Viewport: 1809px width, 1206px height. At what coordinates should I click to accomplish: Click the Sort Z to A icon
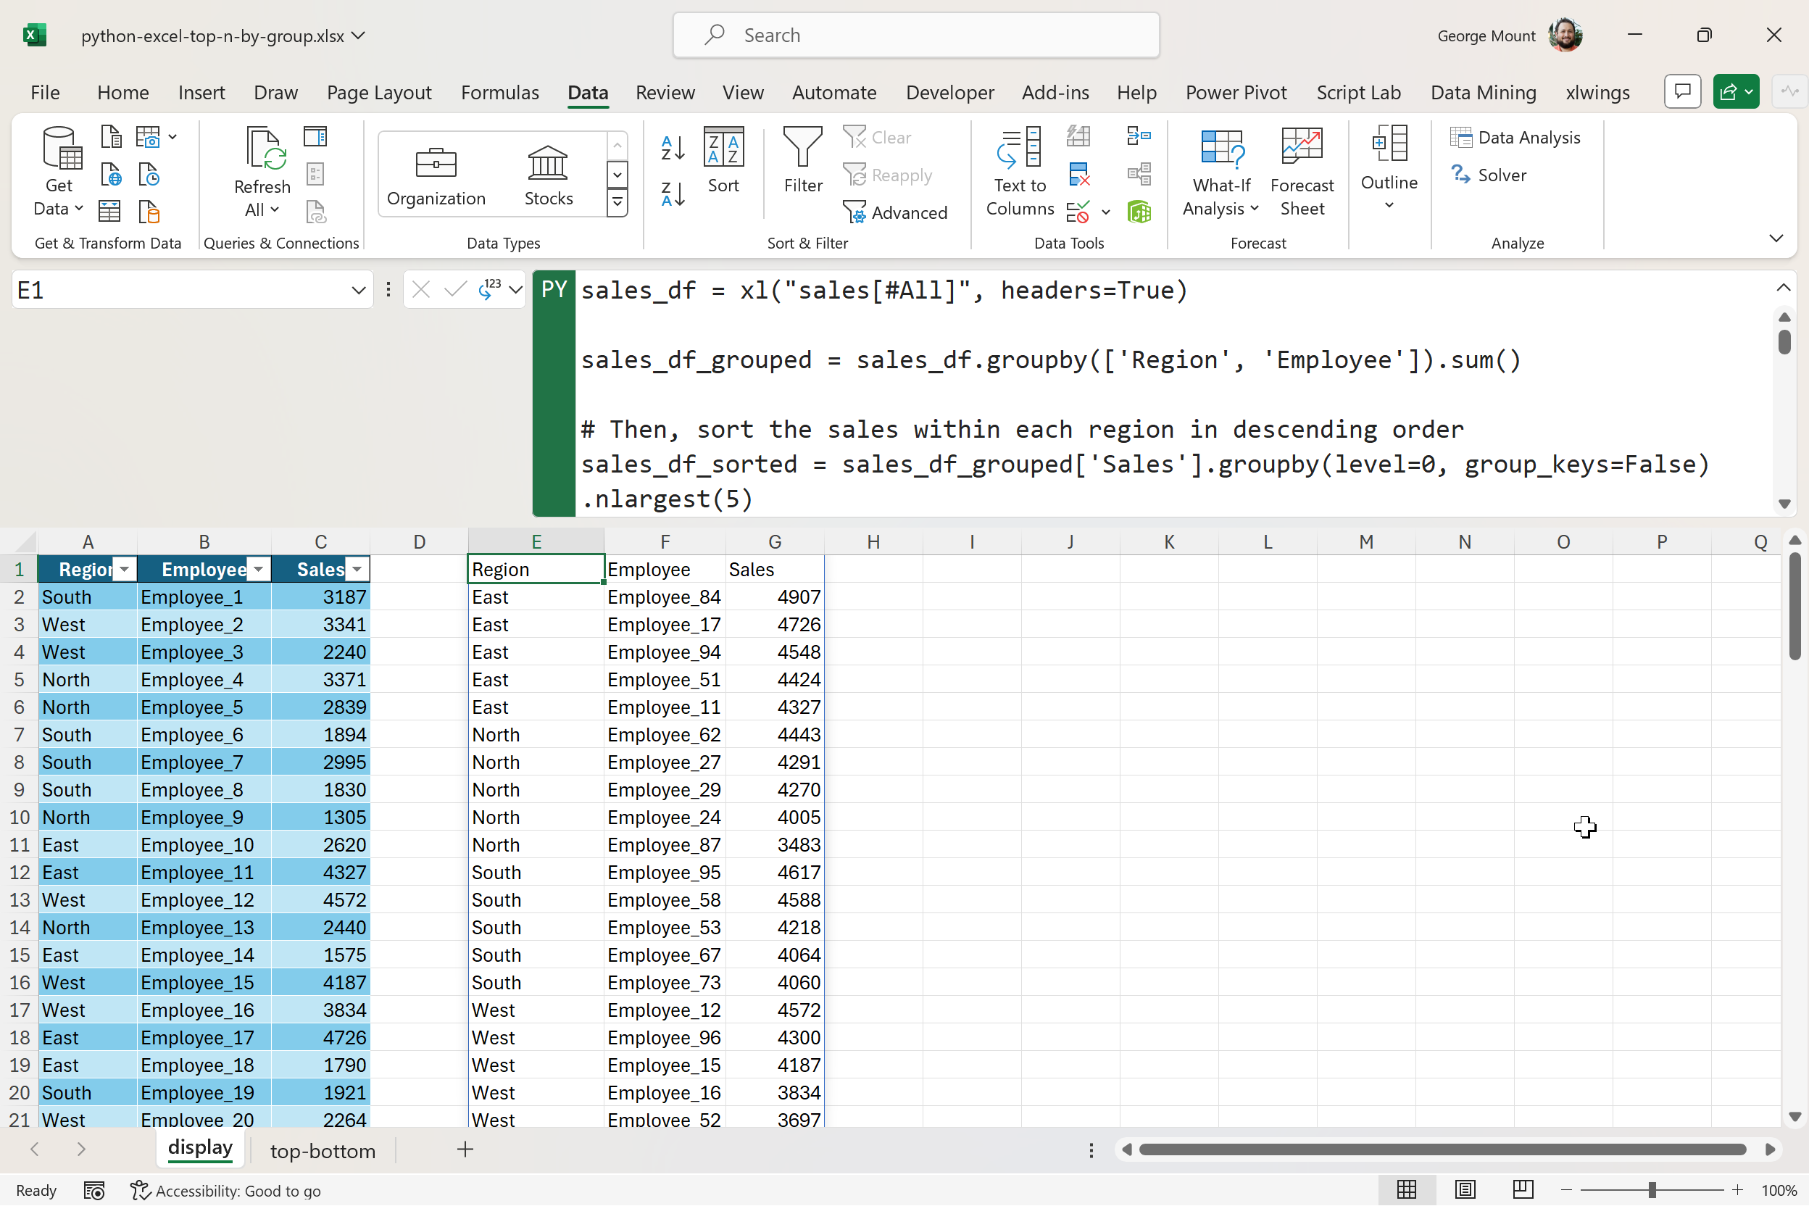(x=673, y=194)
